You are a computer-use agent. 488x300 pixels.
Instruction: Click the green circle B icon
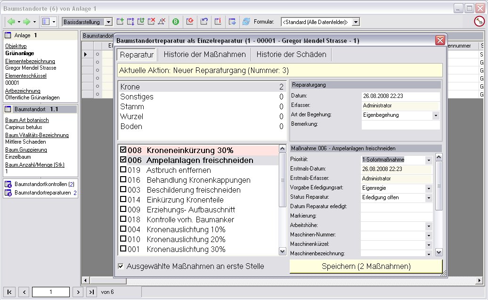175,22
